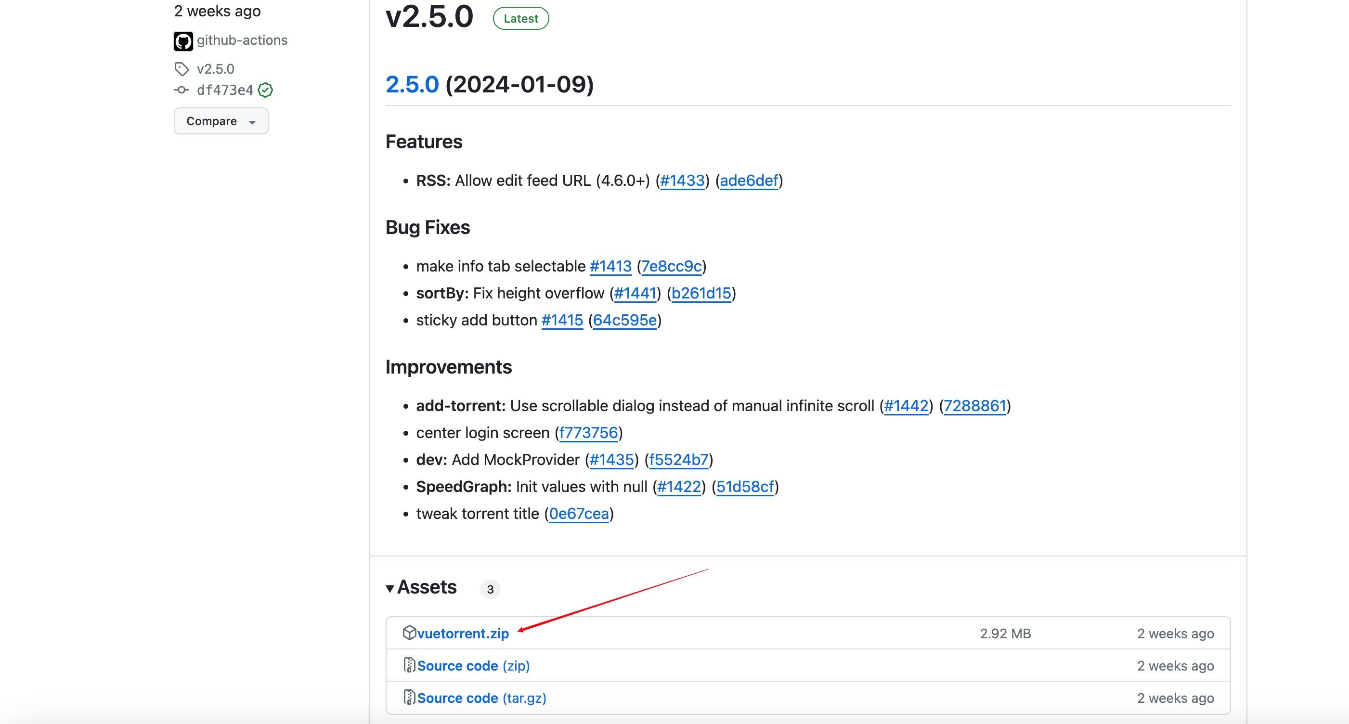This screenshot has width=1349, height=724.
Task: Click "2 weeks ago" in Source code (tar.gz) row
Action: [1176, 698]
